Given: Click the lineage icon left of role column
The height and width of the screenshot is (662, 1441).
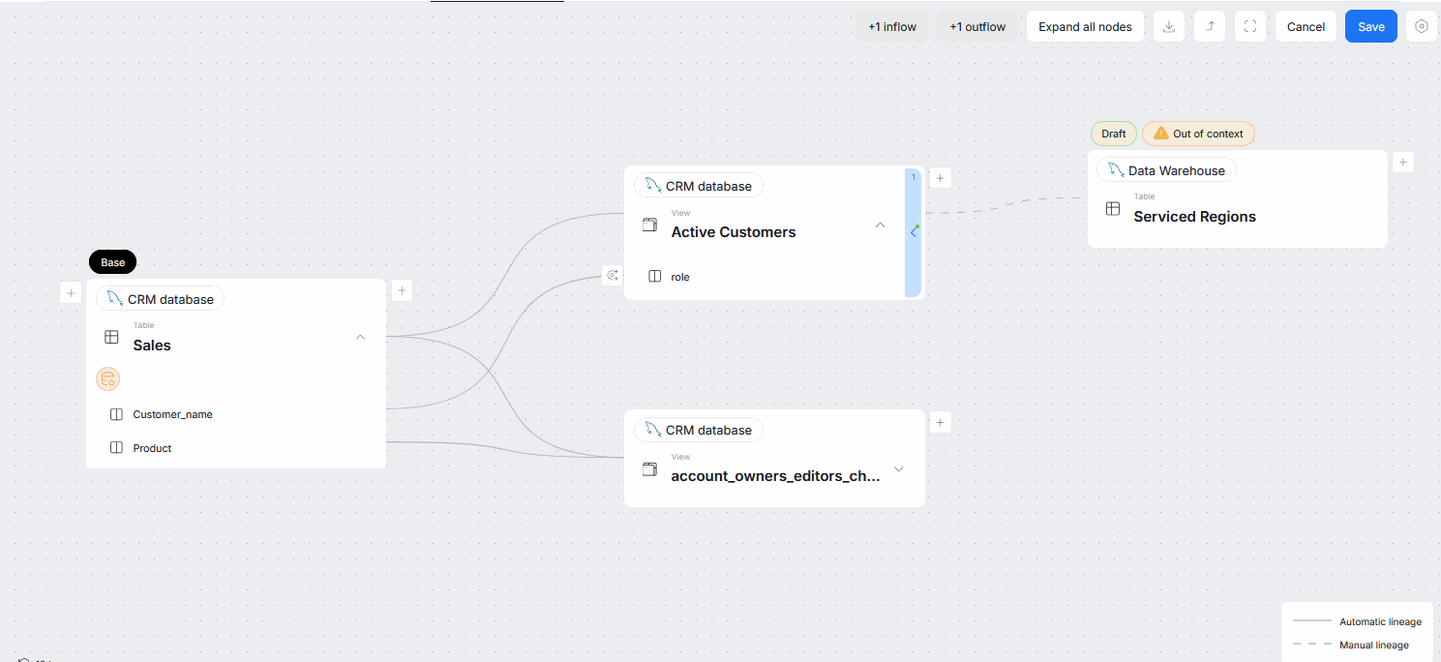Looking at the screenshot, I should coord(612,276).
